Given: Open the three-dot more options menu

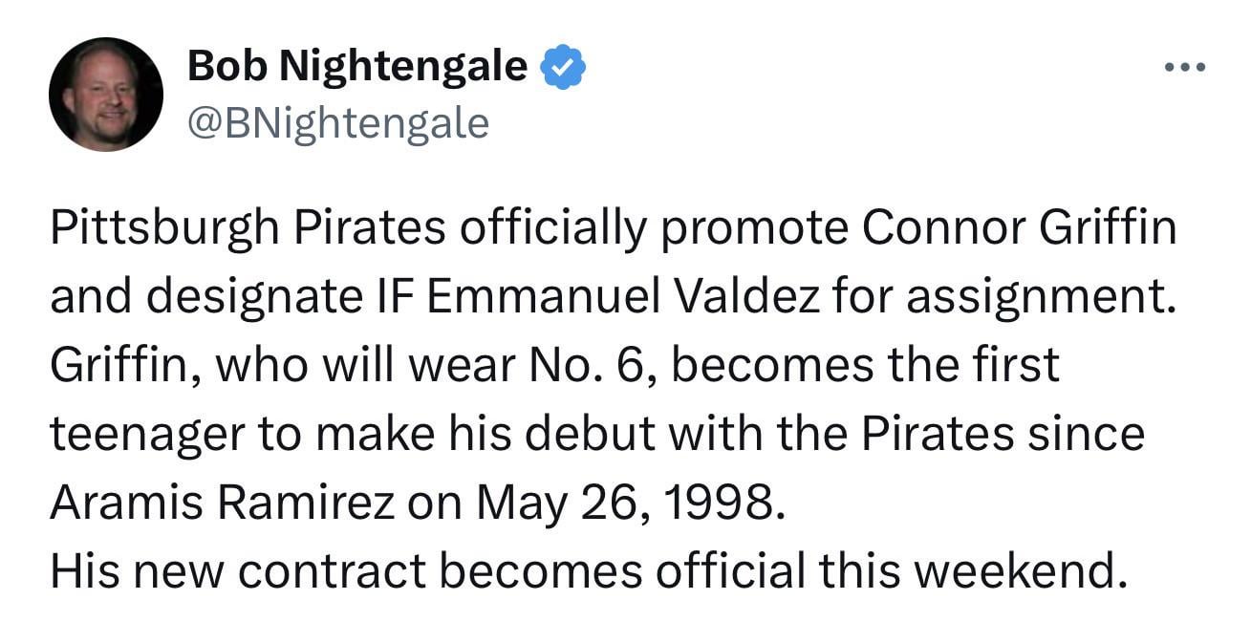Looking at the screenshot, I should 1187,68.
